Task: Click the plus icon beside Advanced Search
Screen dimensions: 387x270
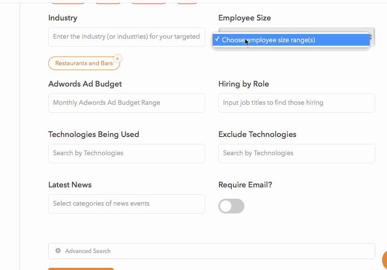Action: click(58, 251)
